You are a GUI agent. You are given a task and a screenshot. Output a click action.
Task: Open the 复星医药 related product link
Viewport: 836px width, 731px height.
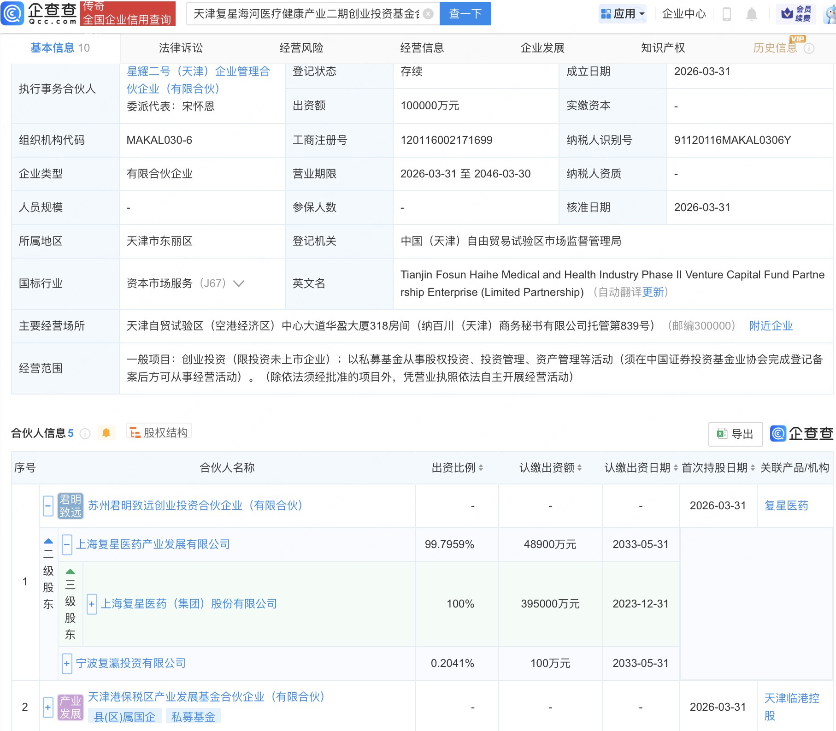[786, 506]
